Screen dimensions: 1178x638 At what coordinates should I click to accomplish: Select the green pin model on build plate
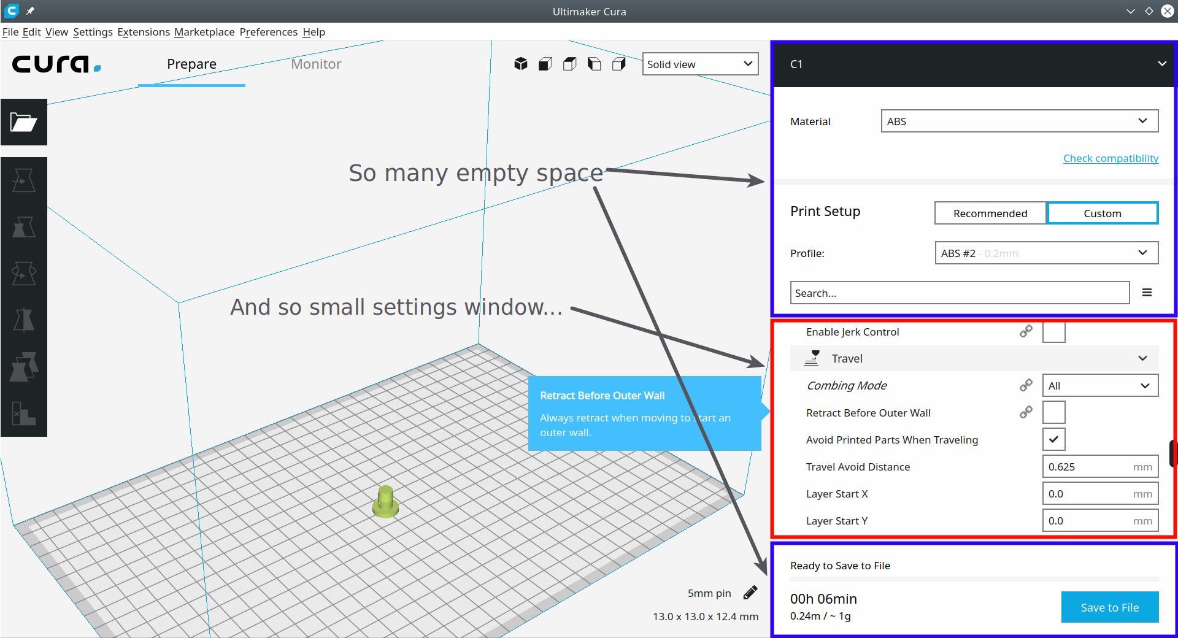click(x=385, y=501)
